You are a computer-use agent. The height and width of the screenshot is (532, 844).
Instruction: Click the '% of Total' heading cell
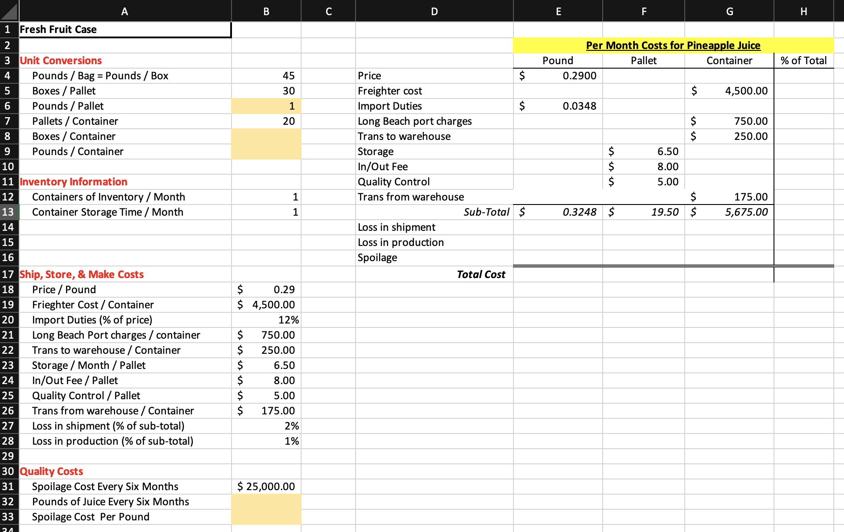point(803,61)
